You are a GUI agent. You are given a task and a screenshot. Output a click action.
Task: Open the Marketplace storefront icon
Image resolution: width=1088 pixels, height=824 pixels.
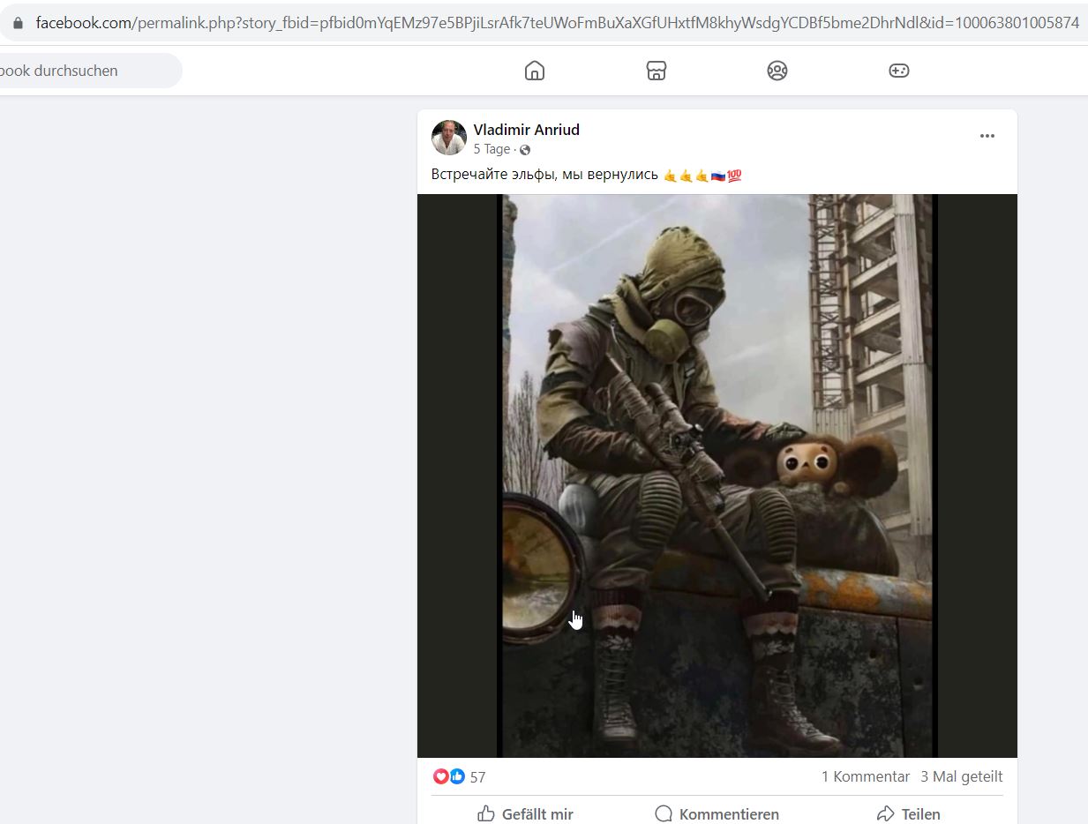pyautogui.click(x=656, y=71)
